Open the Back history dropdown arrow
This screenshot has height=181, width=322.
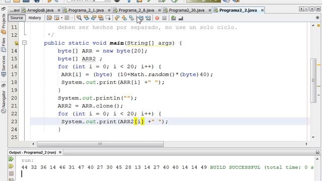point(61,18)
